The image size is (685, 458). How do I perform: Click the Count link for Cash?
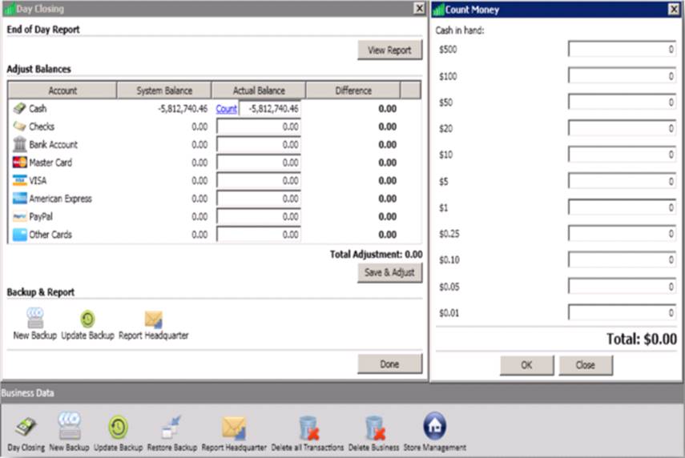point(226,108)
